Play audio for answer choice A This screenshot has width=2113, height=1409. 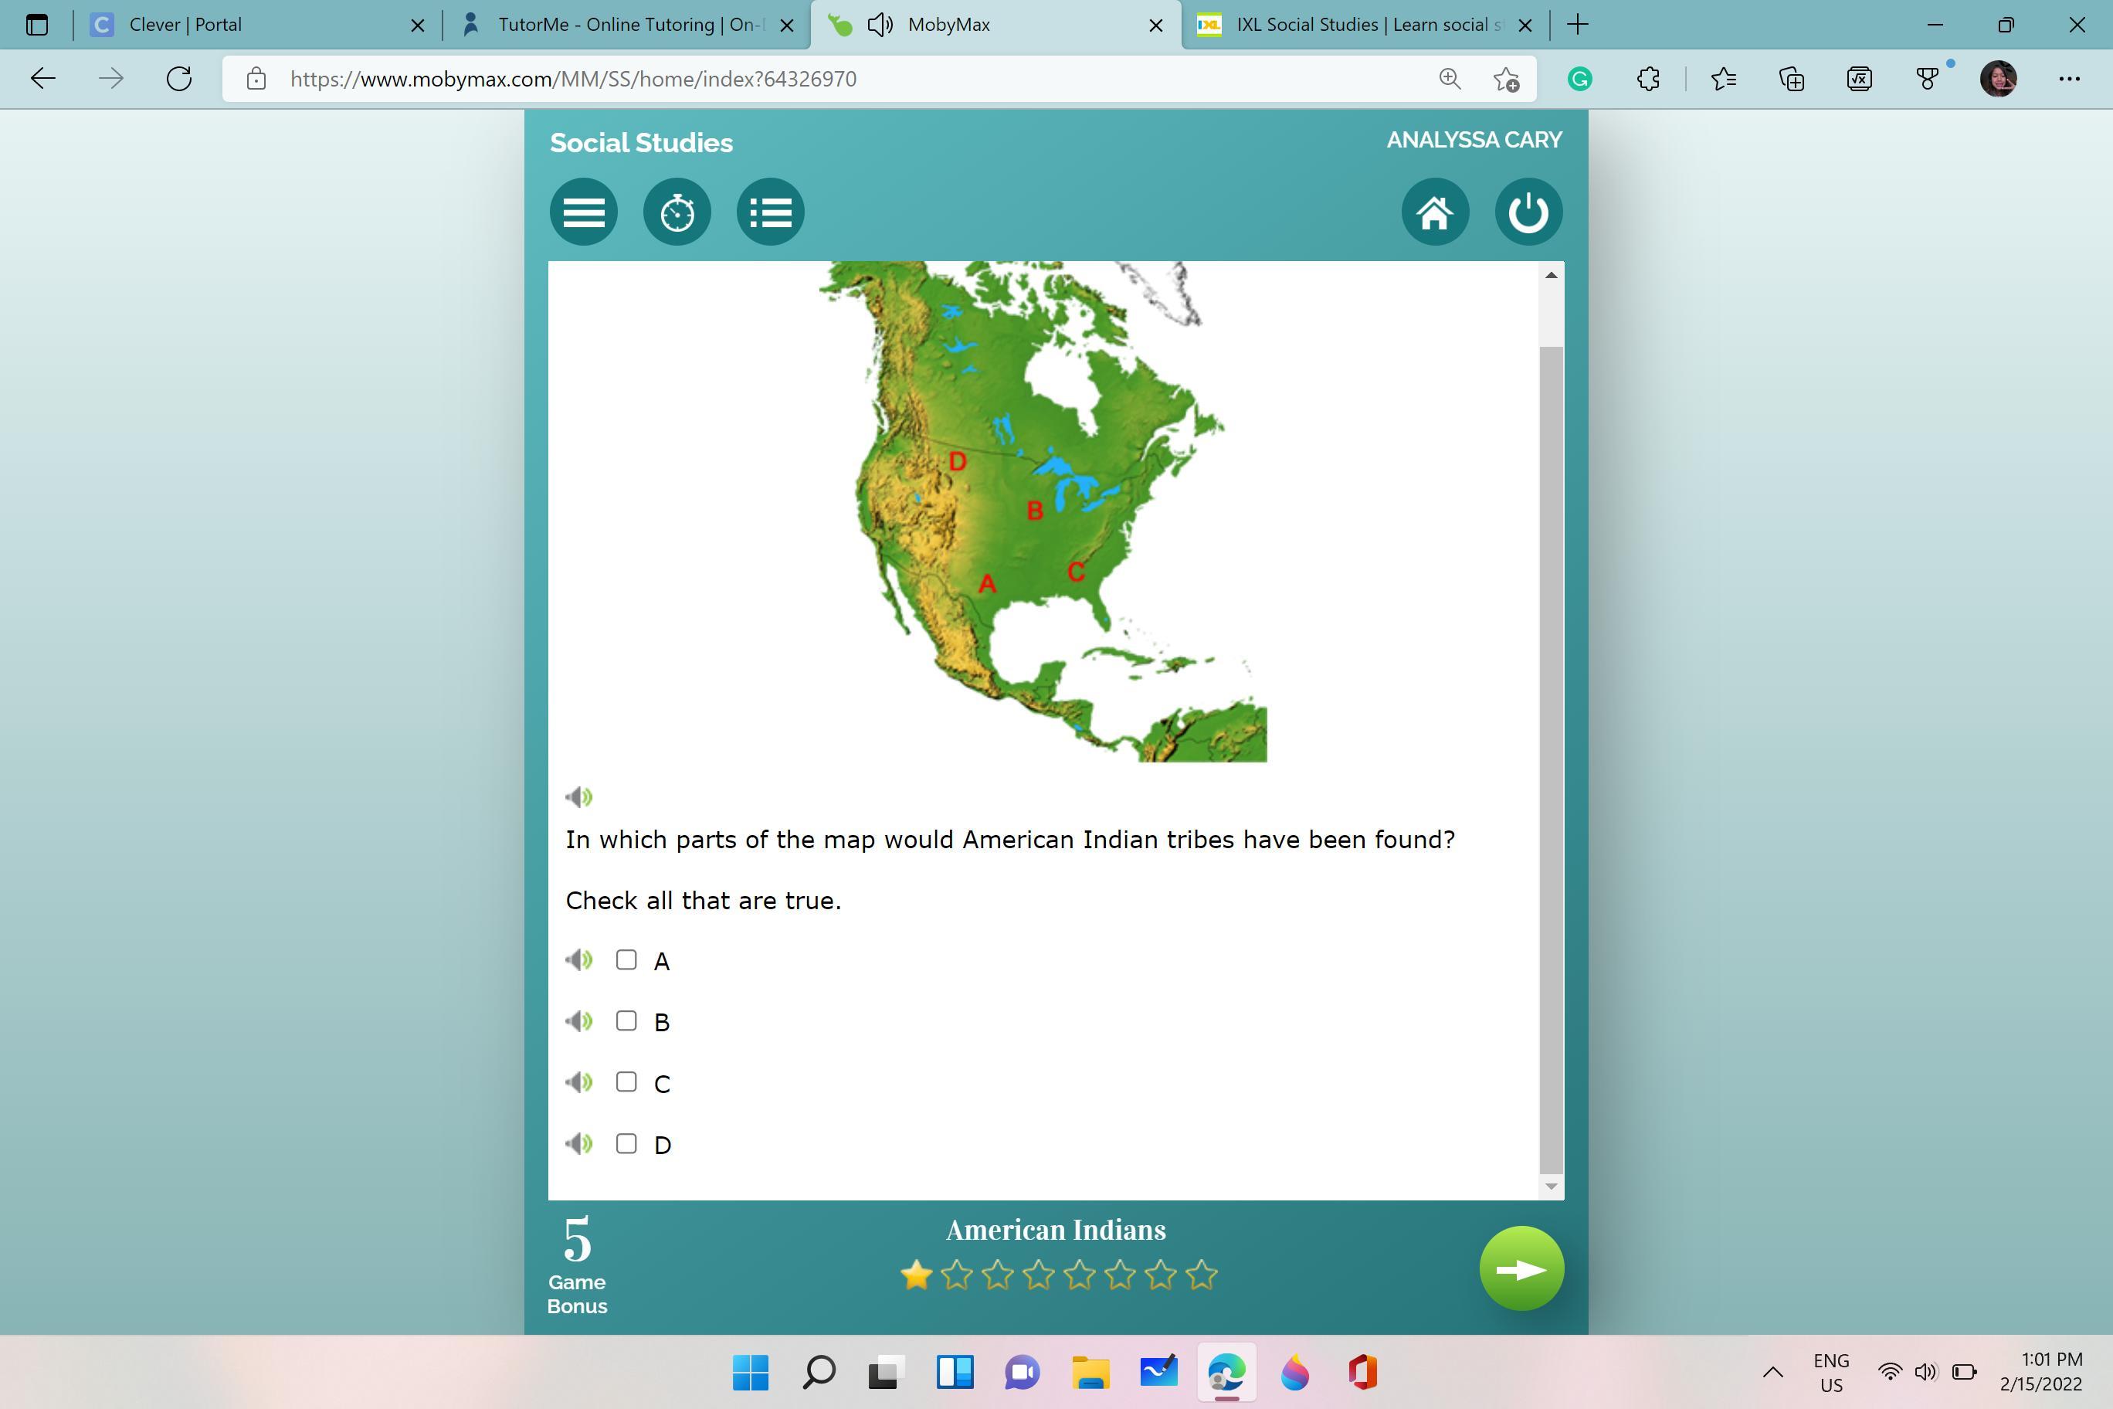tap(579, 959)
